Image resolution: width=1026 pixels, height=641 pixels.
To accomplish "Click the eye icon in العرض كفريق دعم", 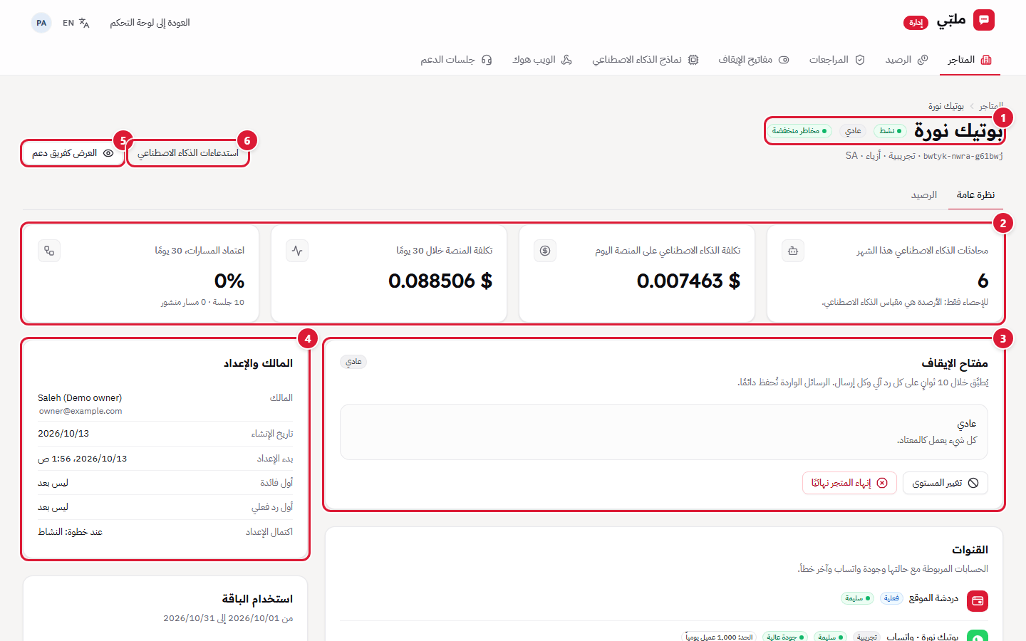I will click(x=108, y=153).
